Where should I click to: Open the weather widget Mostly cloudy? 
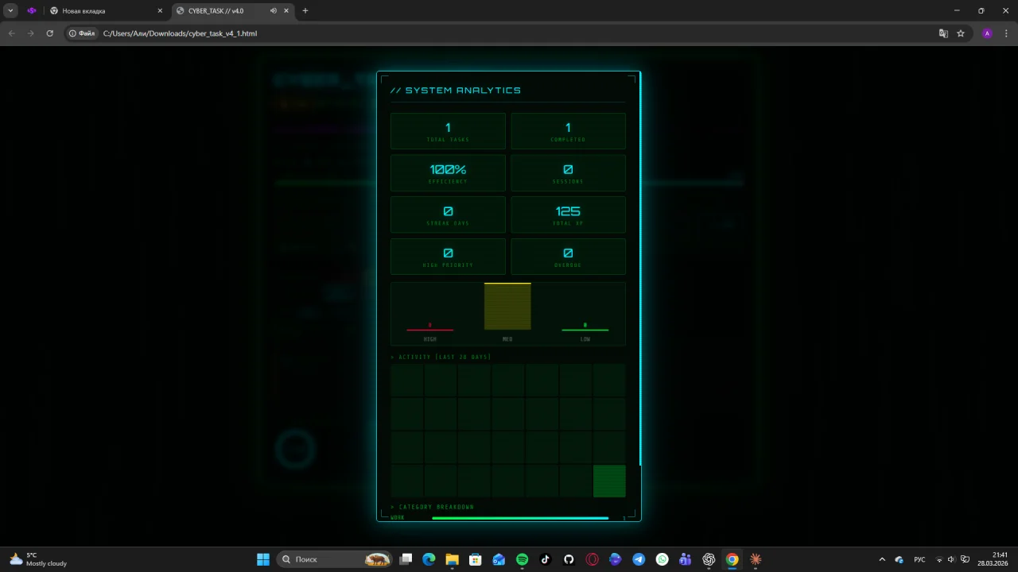[x=38, y=559]
